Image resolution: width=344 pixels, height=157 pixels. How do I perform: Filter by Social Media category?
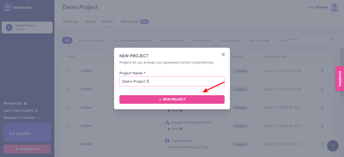click(x=230, y=40)
